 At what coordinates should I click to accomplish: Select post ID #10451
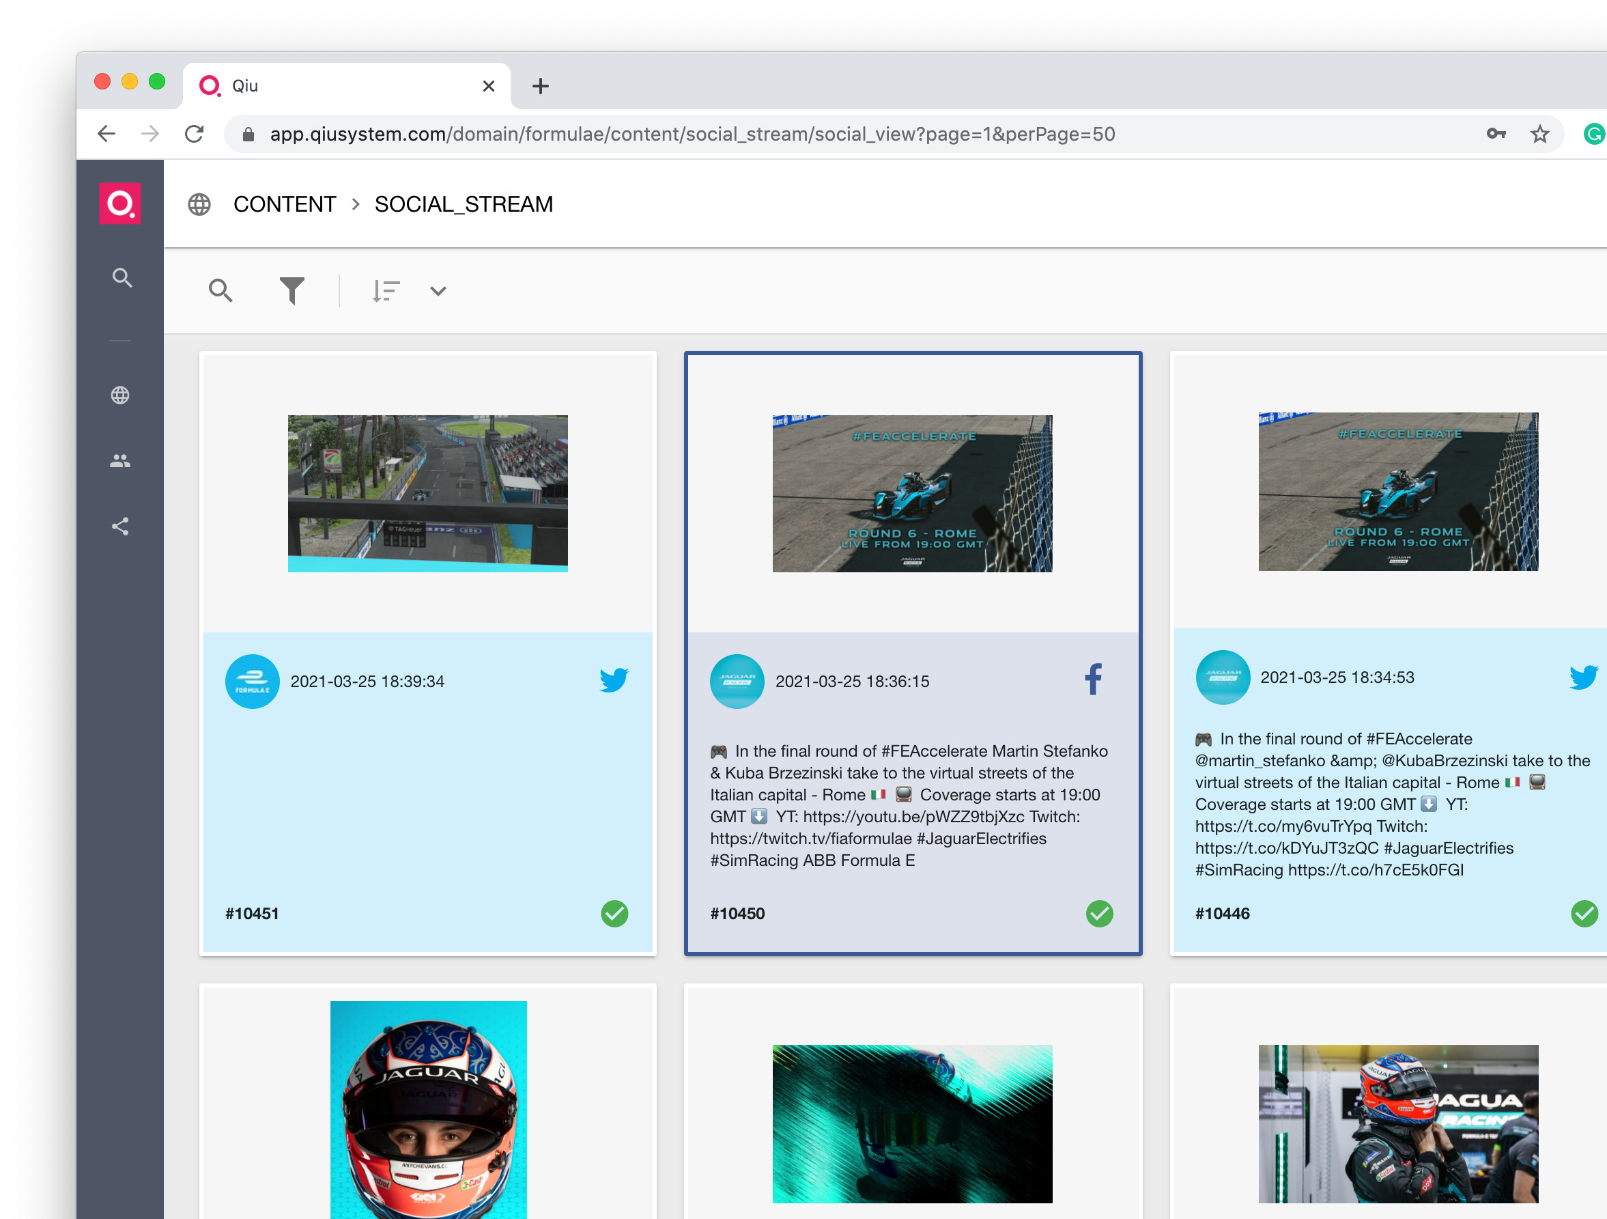click(x=252, y=914)
